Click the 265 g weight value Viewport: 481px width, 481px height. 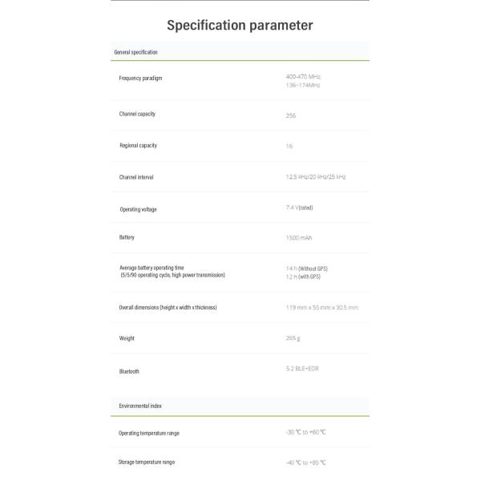click(293, 338)
